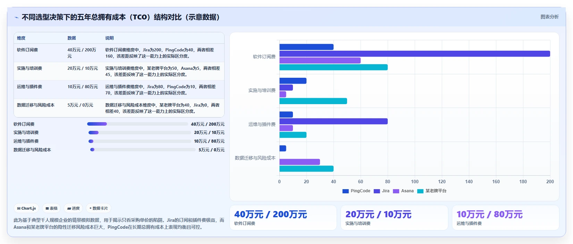
Task: Click the PingCode bar under 软件订阅费
Action: click(306, 47)
